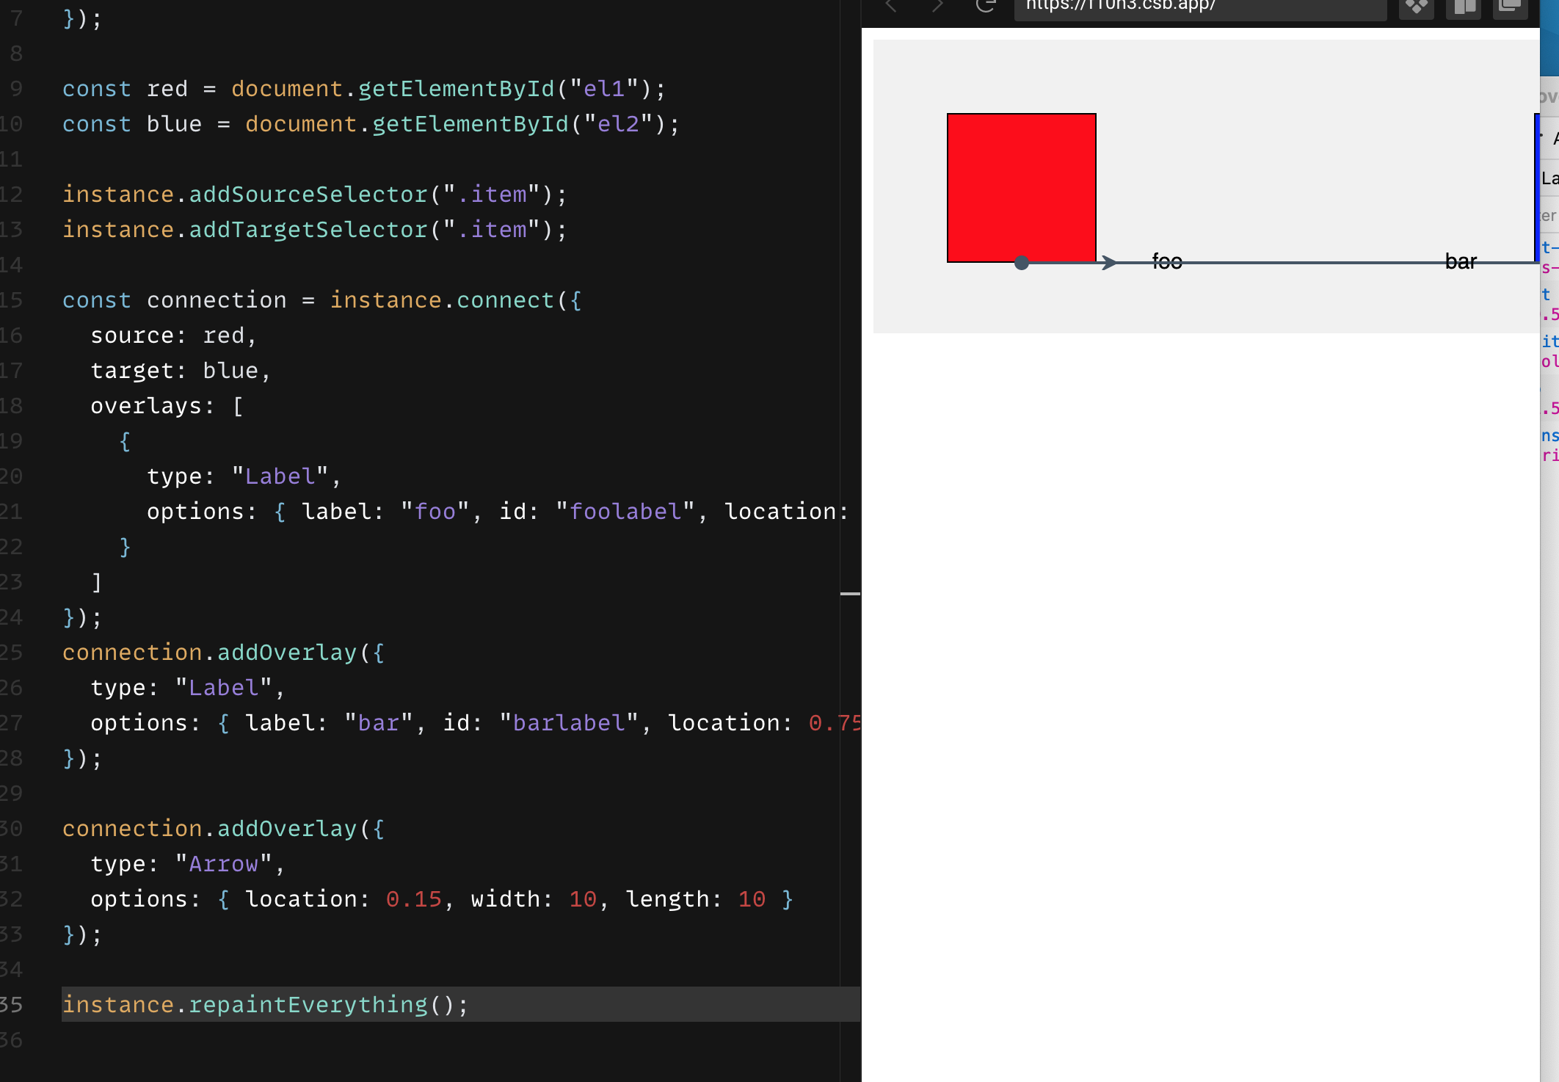Click the browser forward navigation arrow
This screenshot has width=1559, height=1082.
[937, 6]
